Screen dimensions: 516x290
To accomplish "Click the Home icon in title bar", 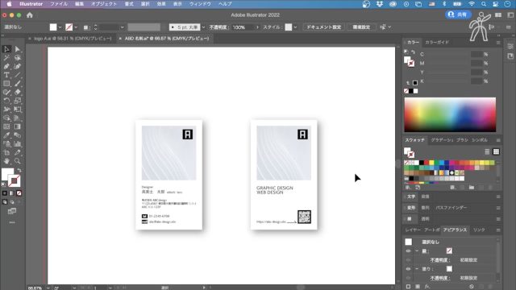I will (x=30, y=15).
